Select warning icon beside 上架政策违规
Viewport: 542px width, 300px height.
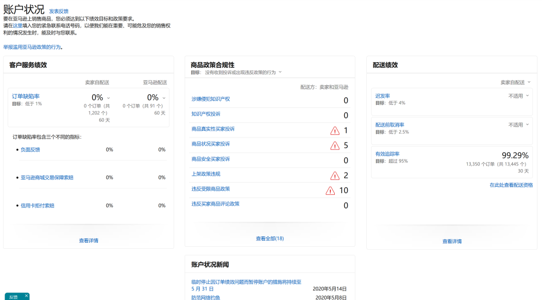(336, 175)
